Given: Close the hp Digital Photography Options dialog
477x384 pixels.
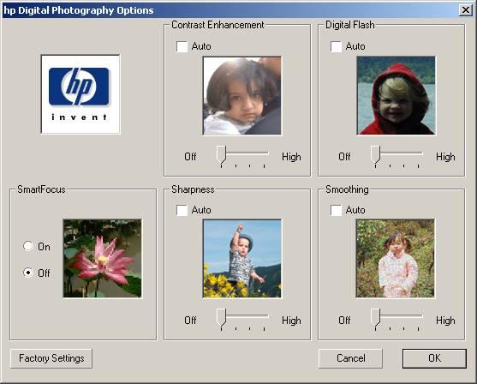Looking at the screenshot, I should 466,10.
